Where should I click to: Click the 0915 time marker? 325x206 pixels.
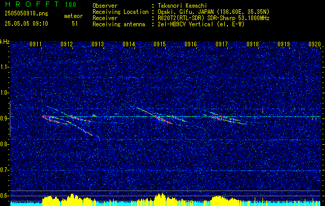tap(160, 44)
